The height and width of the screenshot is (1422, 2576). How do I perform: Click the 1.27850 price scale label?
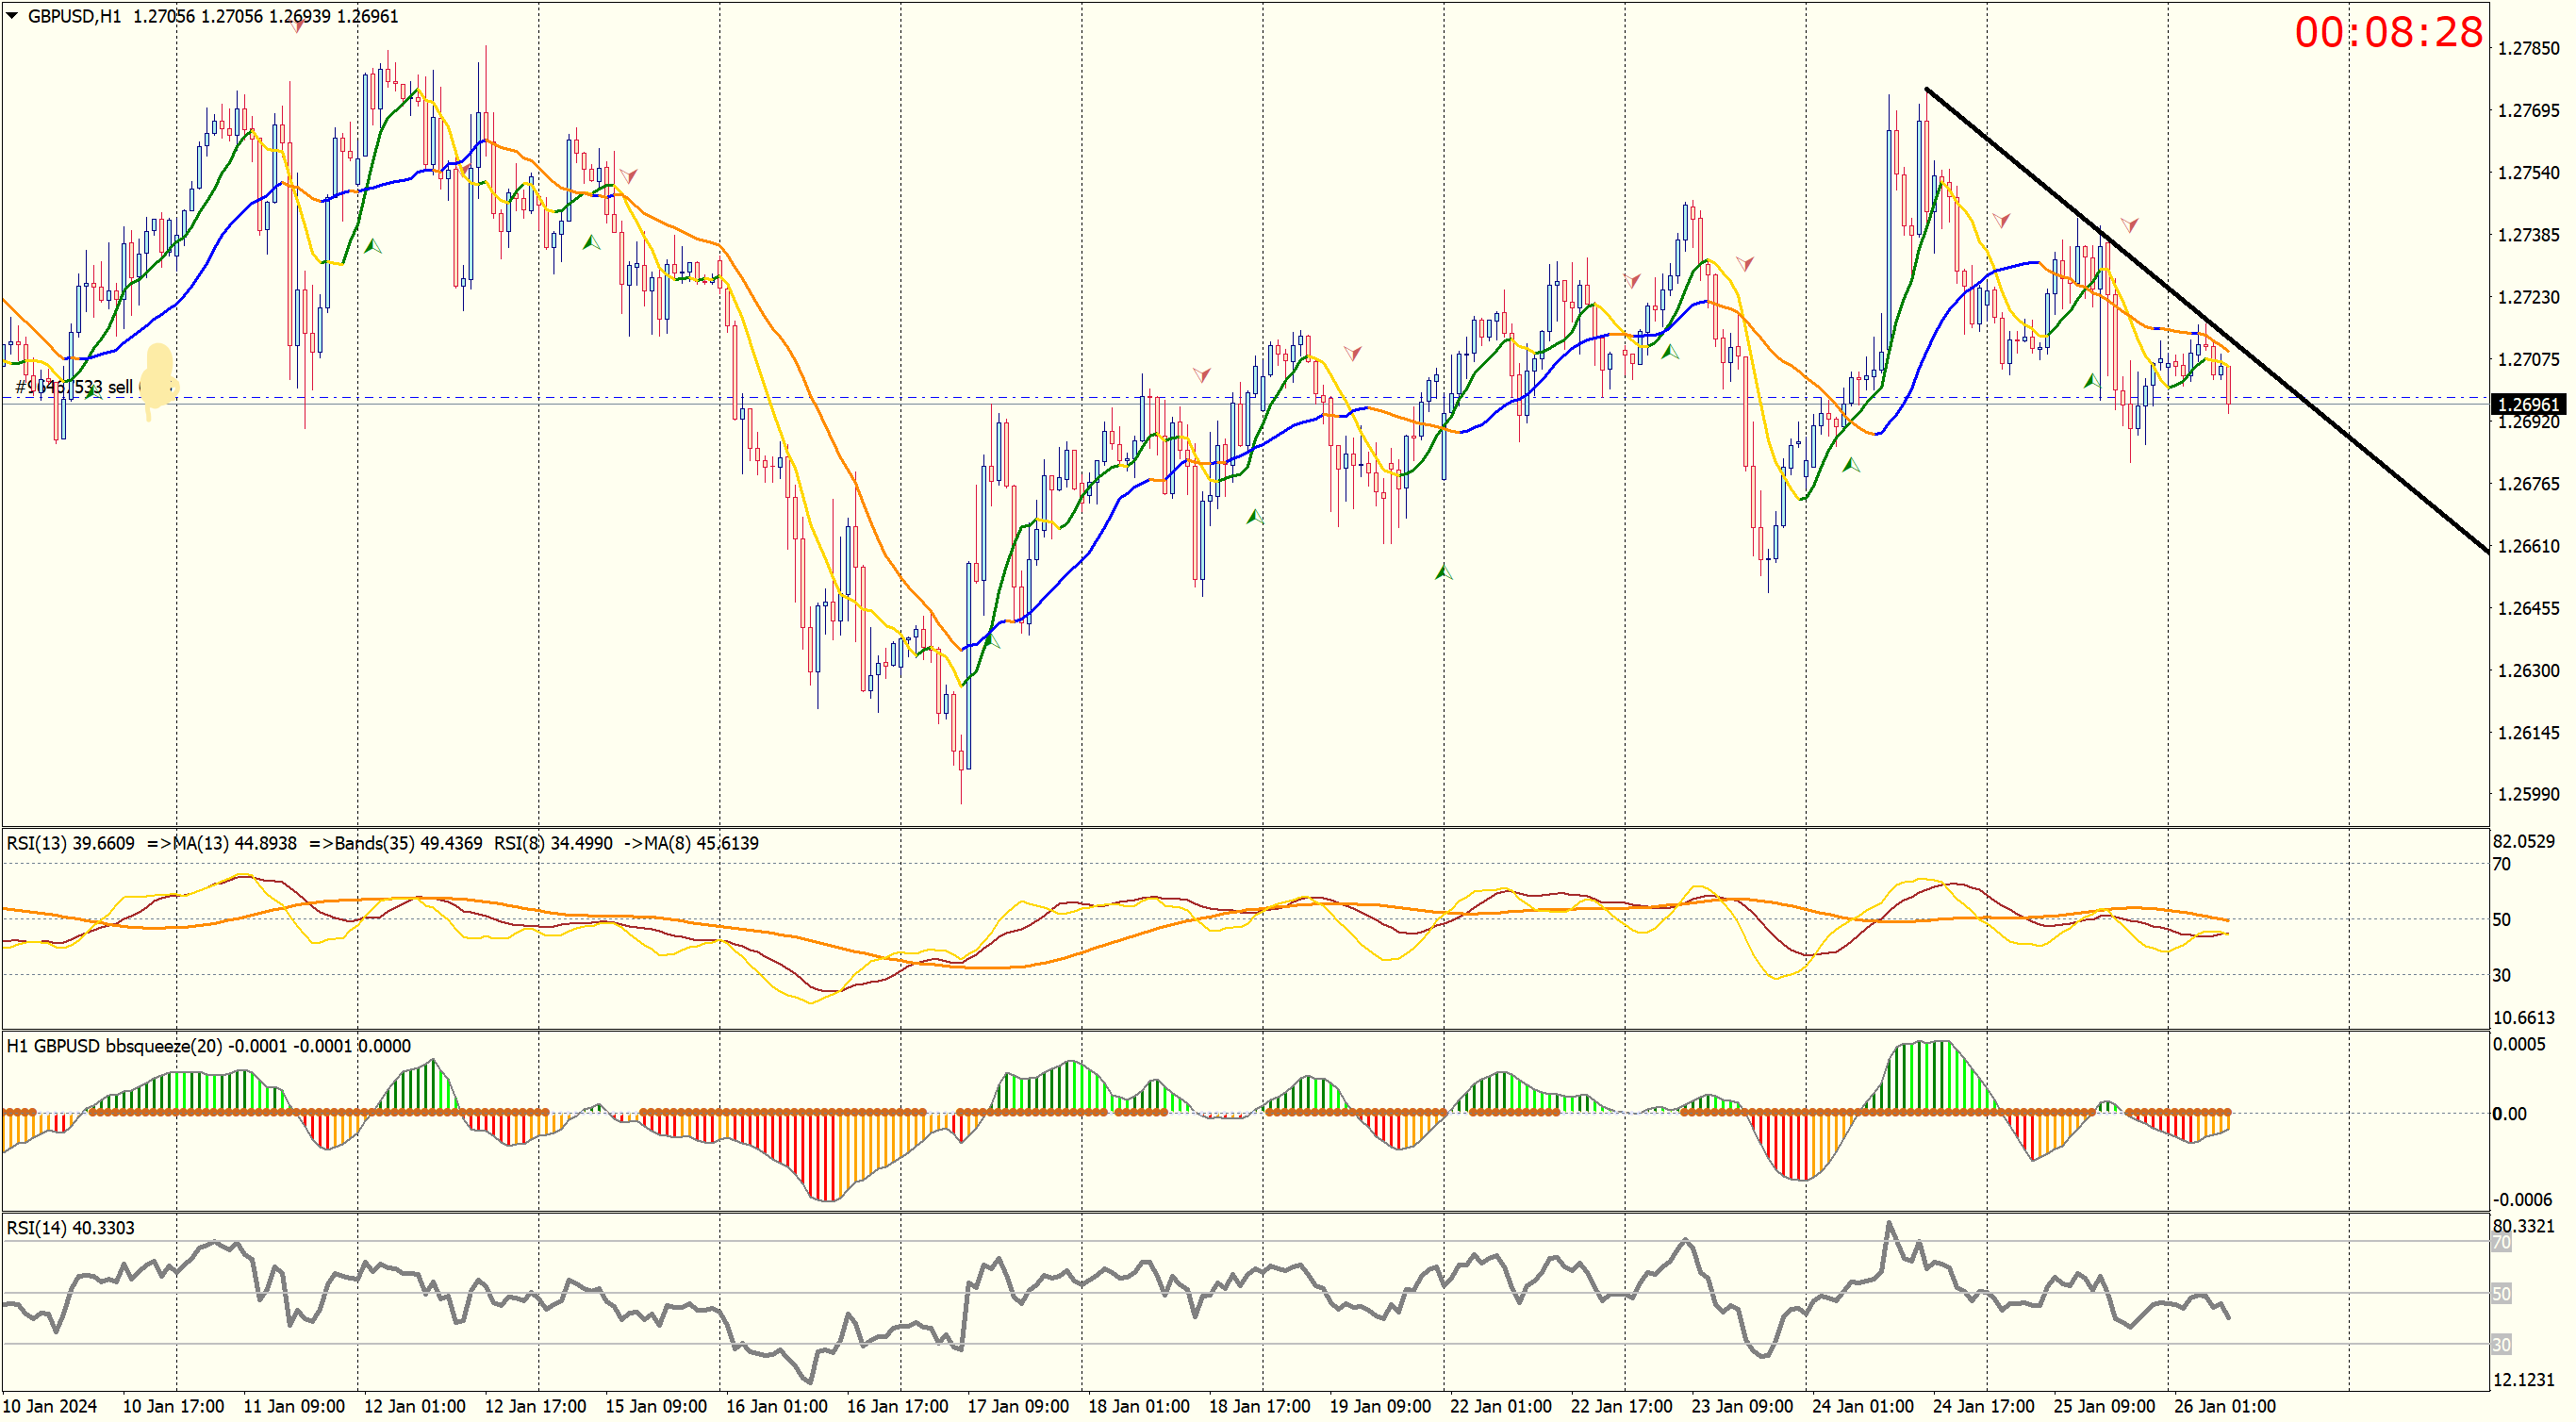point(2528,48)
